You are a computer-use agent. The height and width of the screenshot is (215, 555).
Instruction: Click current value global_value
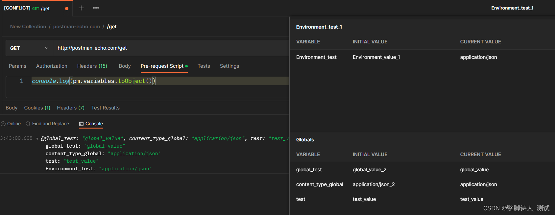pos(474,170)
